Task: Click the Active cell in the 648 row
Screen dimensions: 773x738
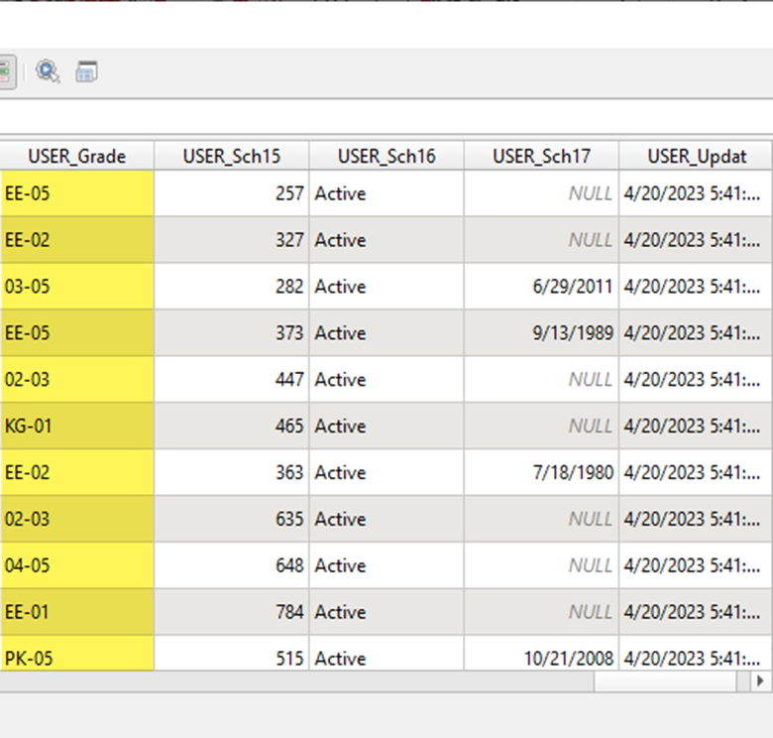Action: click(x=386, y=565)
